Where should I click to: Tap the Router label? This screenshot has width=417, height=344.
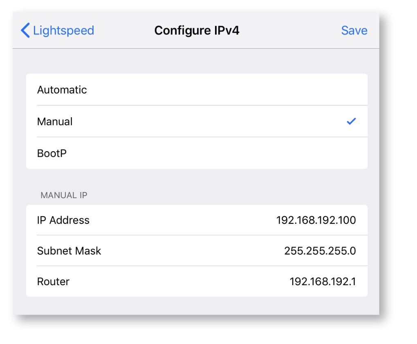[x=53, y=281]
